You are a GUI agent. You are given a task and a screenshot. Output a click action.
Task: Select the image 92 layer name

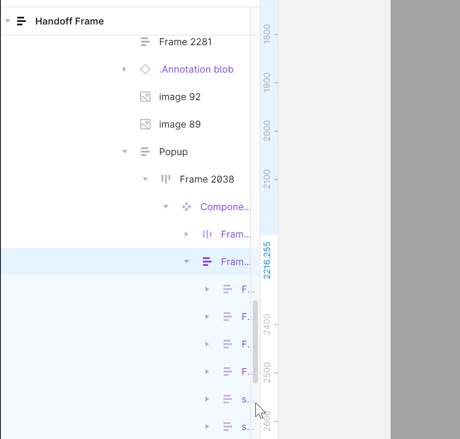(180, 97)
